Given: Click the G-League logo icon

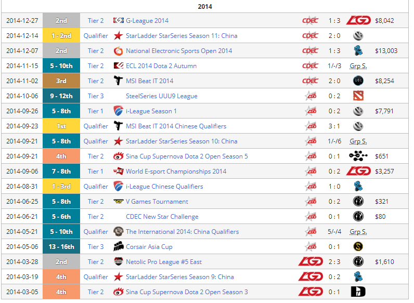Looking at the screenshot, I should [118, 20].
